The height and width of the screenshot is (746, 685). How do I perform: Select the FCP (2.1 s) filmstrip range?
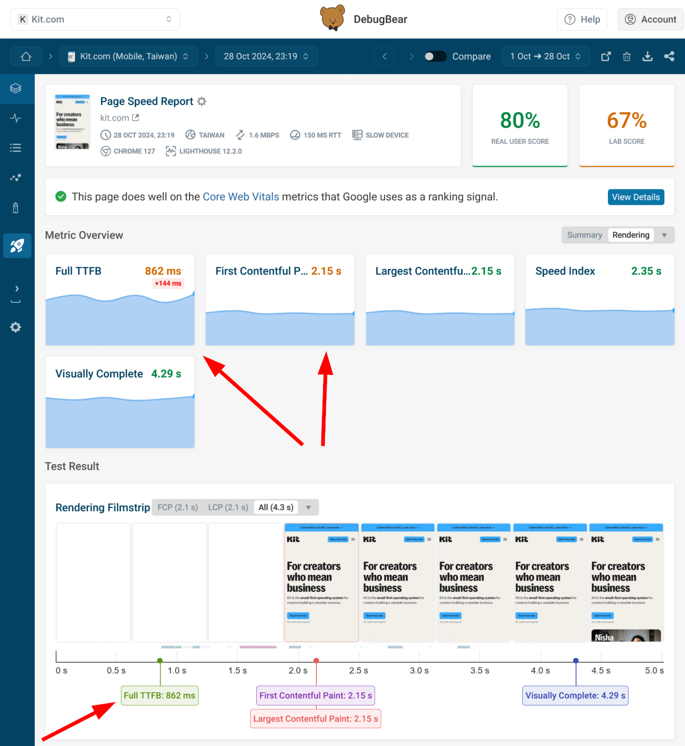pos(178,507)
